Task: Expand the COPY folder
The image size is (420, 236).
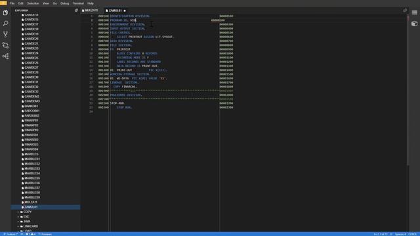Action: coord(28,212)
